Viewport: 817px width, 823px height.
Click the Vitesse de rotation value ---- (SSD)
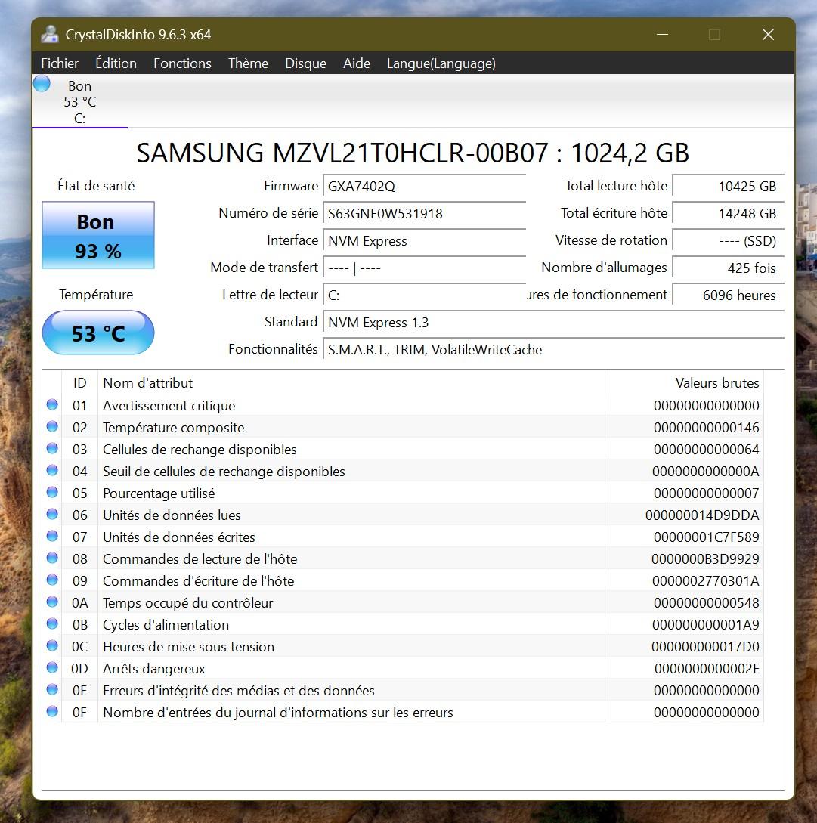tap(729, 241)
